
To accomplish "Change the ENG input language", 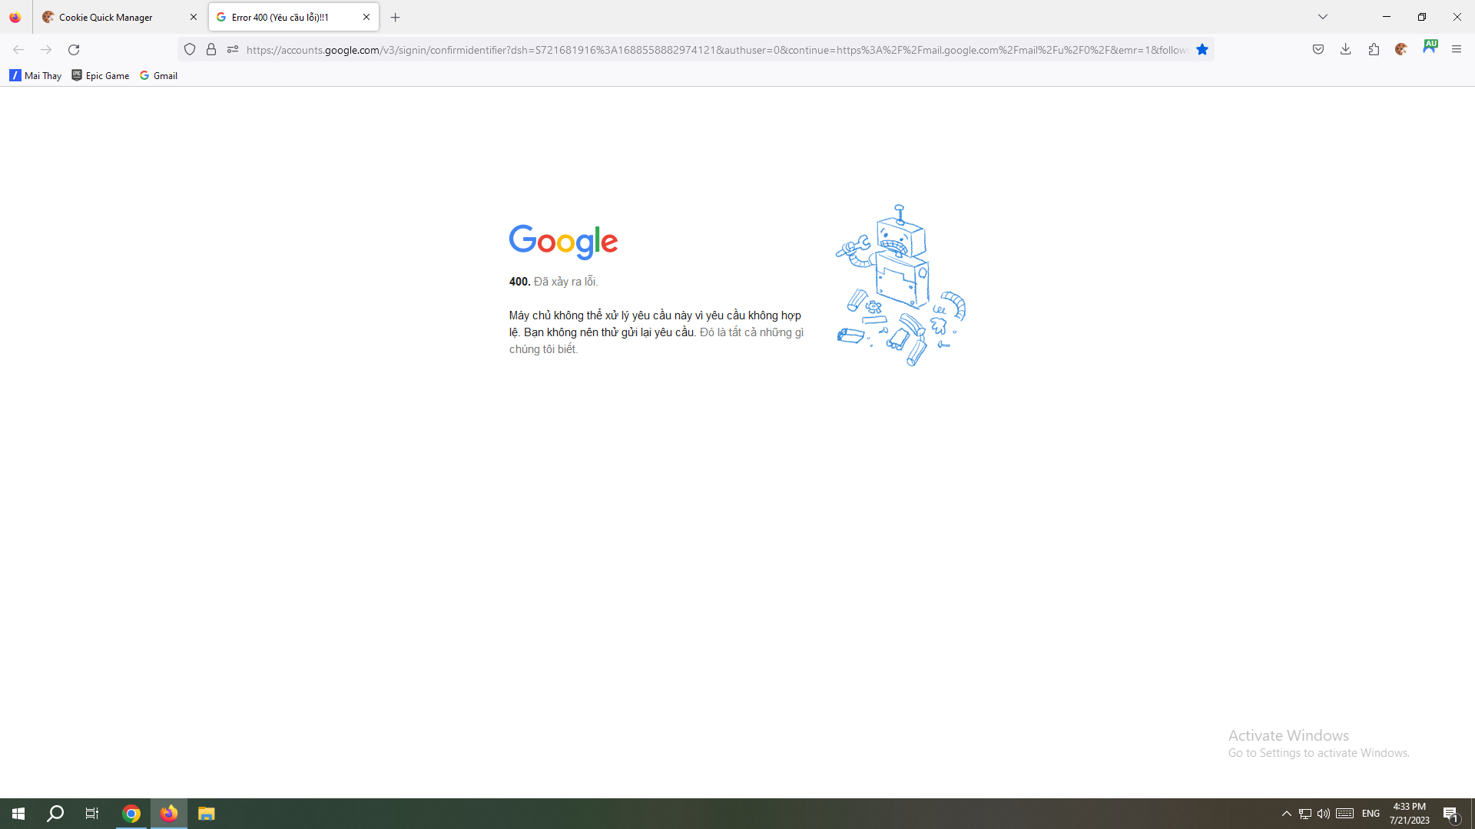I will click(x=1371, y=814).
